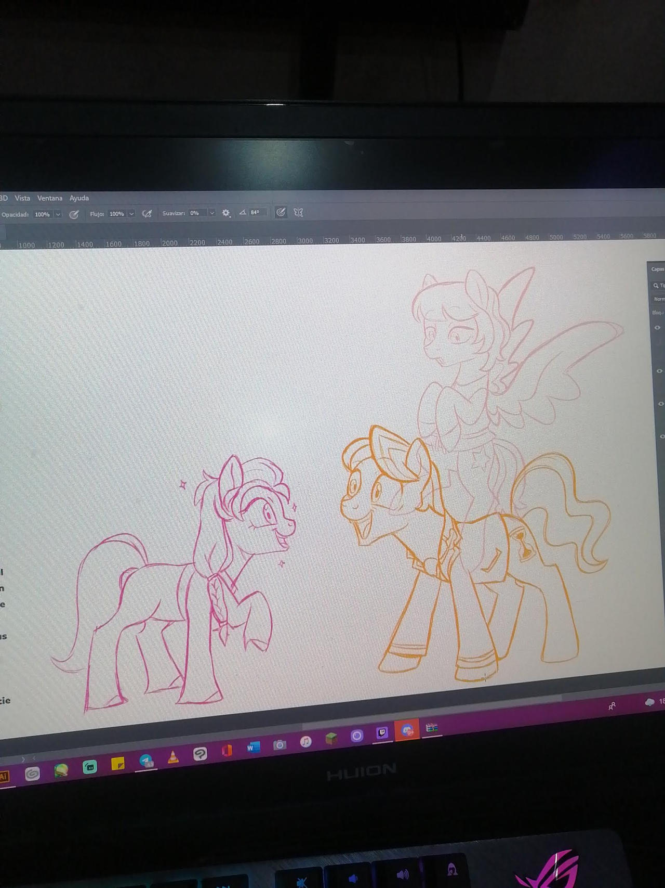Open iTunes music app from taskbar
Image resolution: width=665 pixels, height=888 pixels.
tap(305, 741)
